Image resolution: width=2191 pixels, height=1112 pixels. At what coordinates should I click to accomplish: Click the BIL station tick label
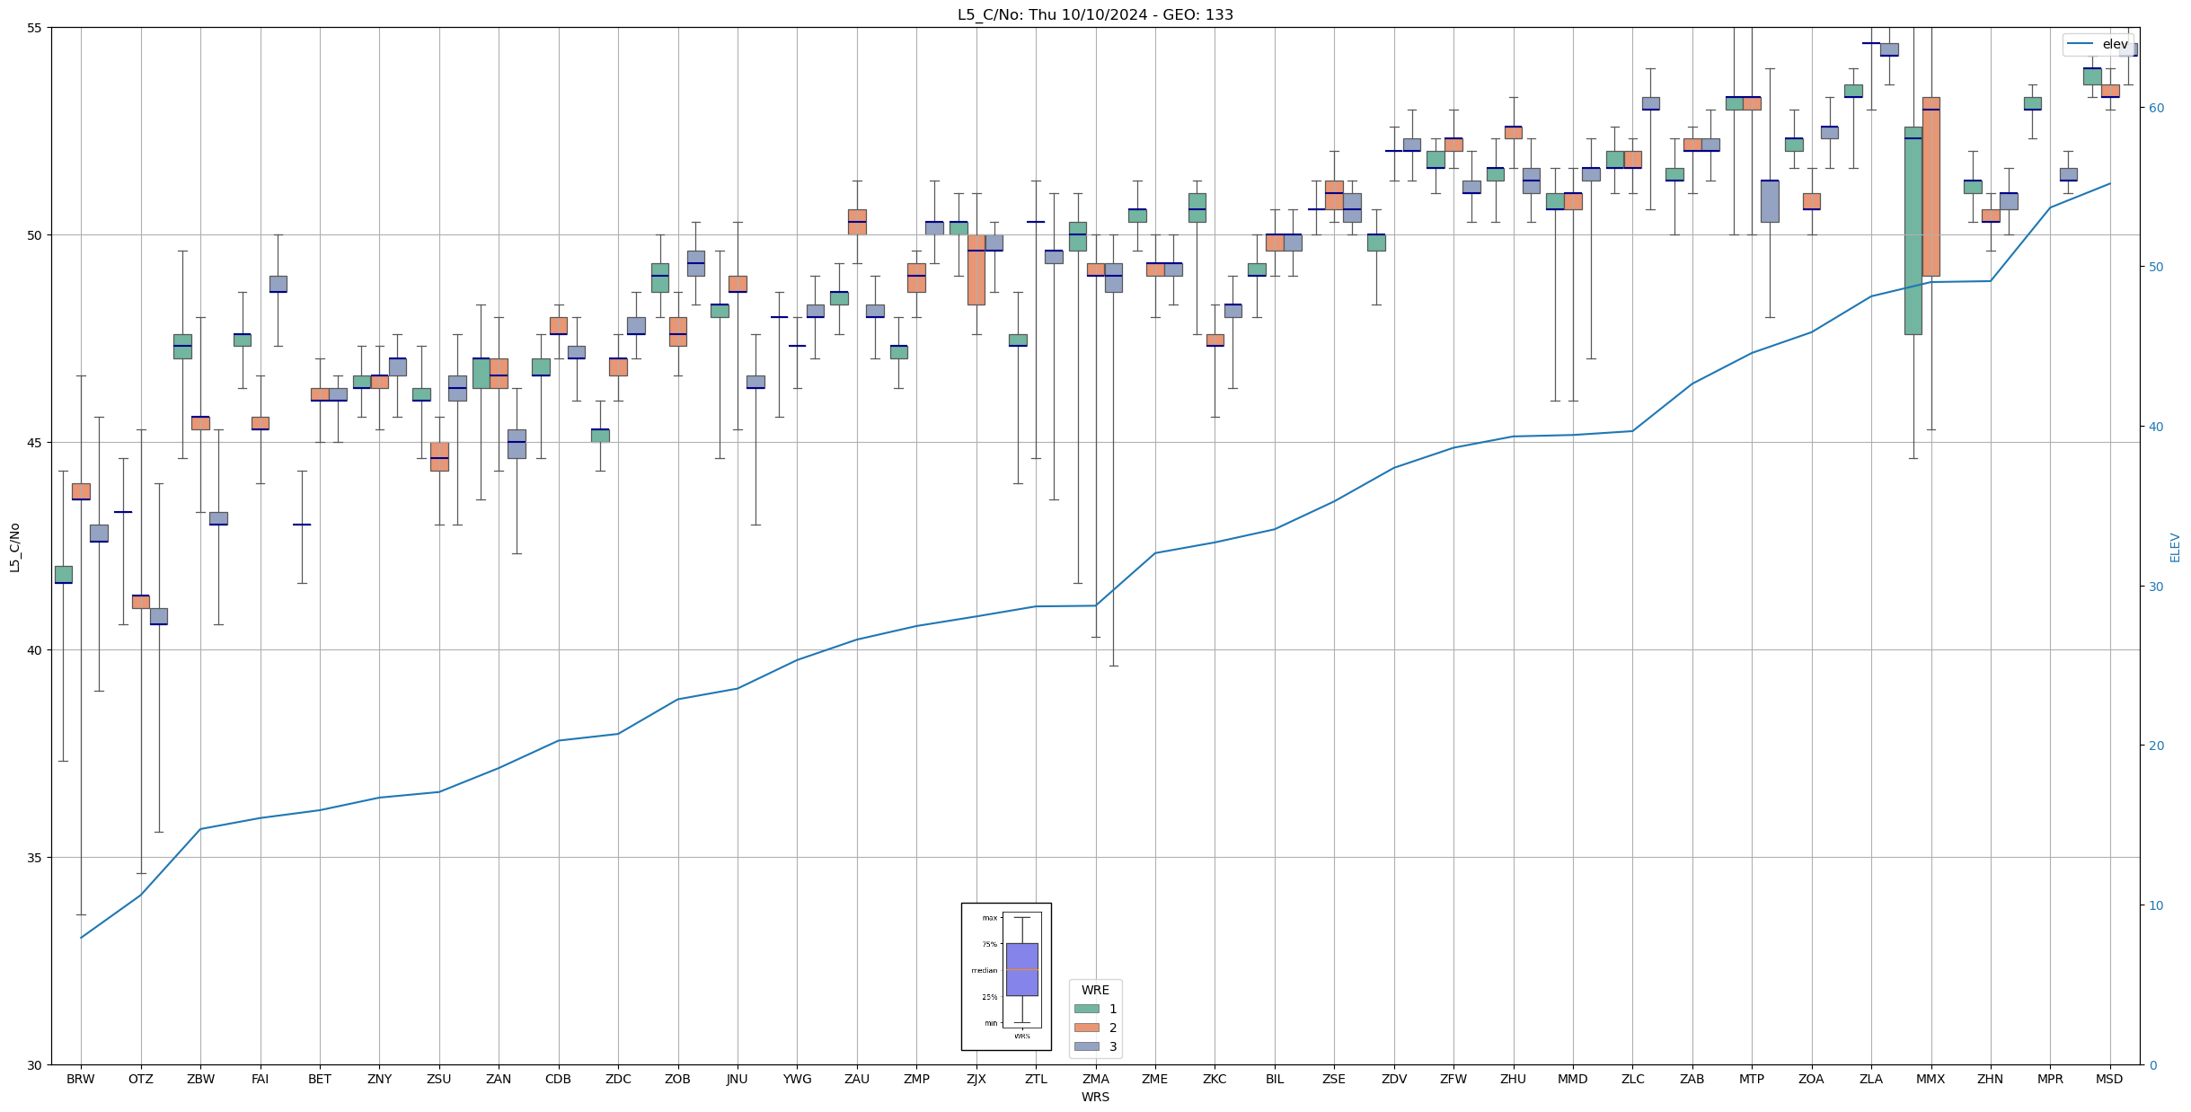click(x=1275, y=1079)
